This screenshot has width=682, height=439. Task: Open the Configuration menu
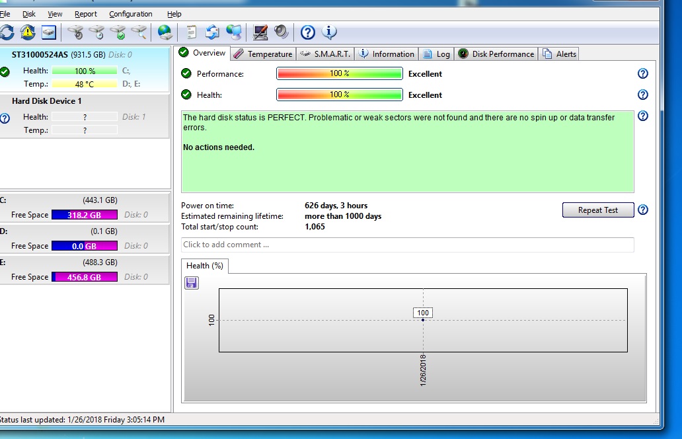click(x=130, y=14)
